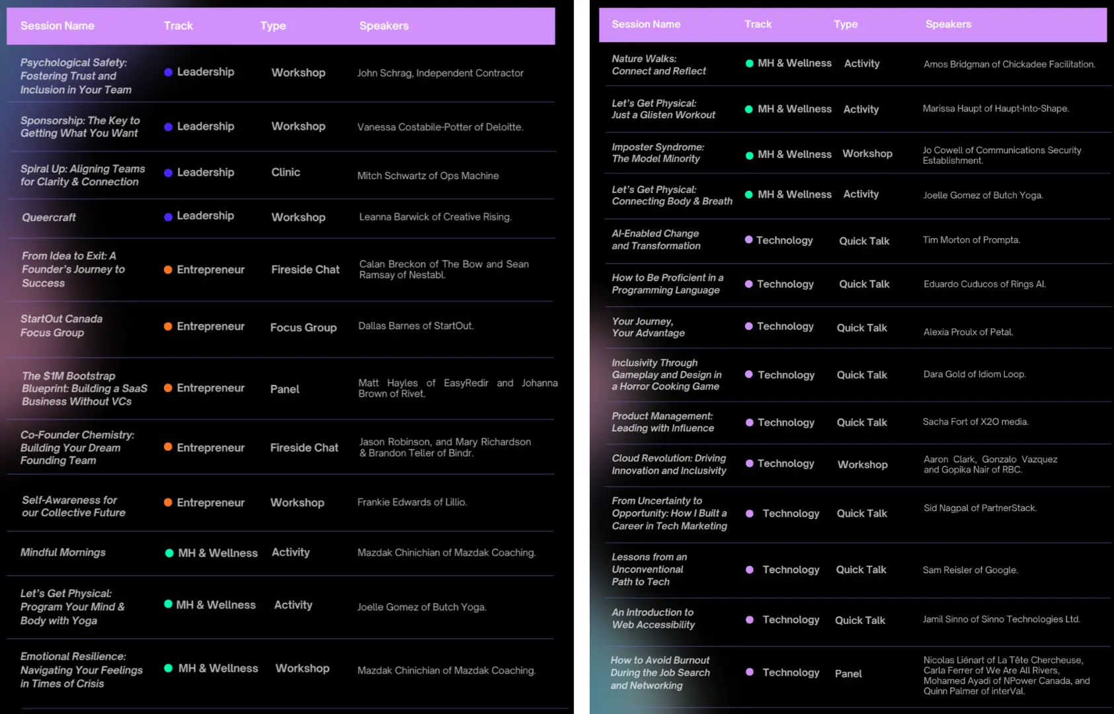Click blue dot in the Spiral Up row
Viewport: 1114px width, 714px height.
pyautogui.click(x=168, y=173)
